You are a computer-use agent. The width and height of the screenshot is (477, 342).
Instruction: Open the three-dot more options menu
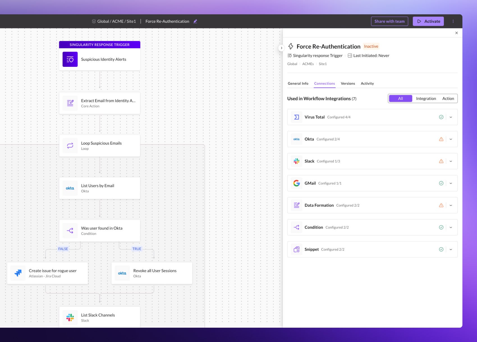[453, 21]
